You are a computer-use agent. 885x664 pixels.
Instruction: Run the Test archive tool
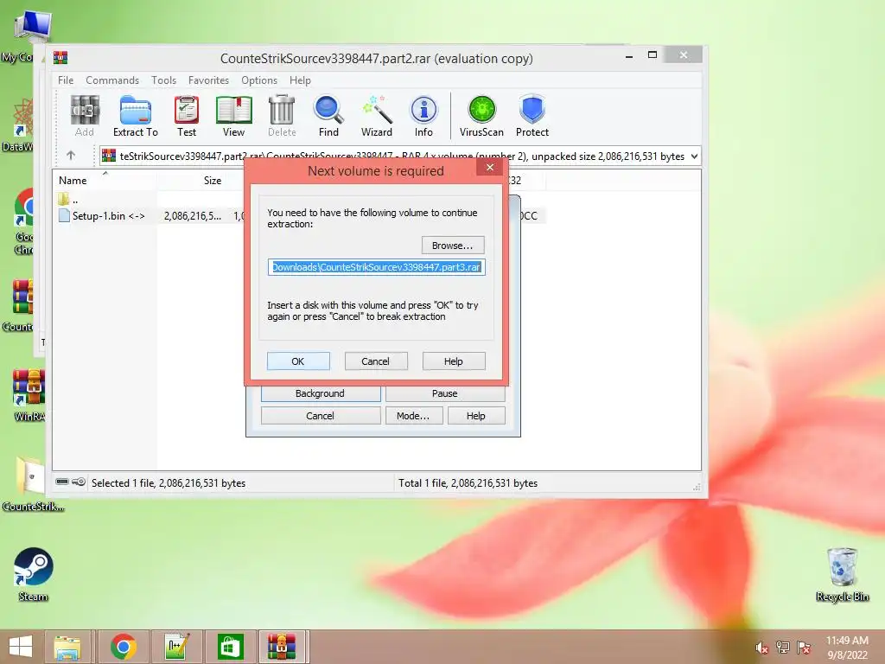pos(187,116)
